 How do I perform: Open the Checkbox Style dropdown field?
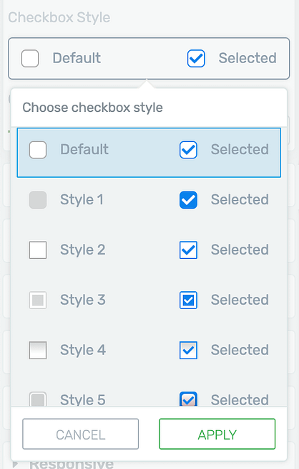149,58
